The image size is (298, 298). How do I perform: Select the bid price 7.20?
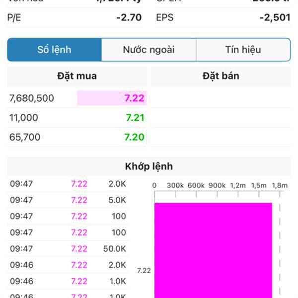135,137
